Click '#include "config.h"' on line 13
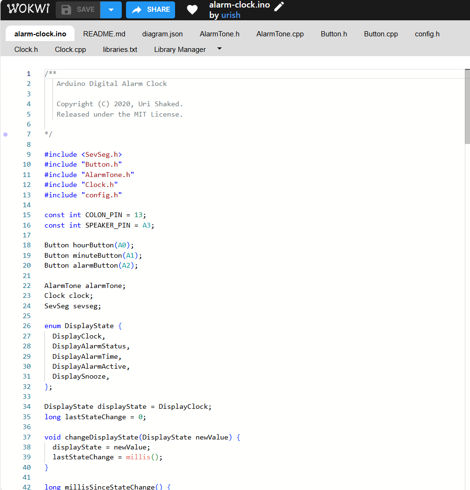The width and height of the screenshot is (470, 490). pos(83,195)
